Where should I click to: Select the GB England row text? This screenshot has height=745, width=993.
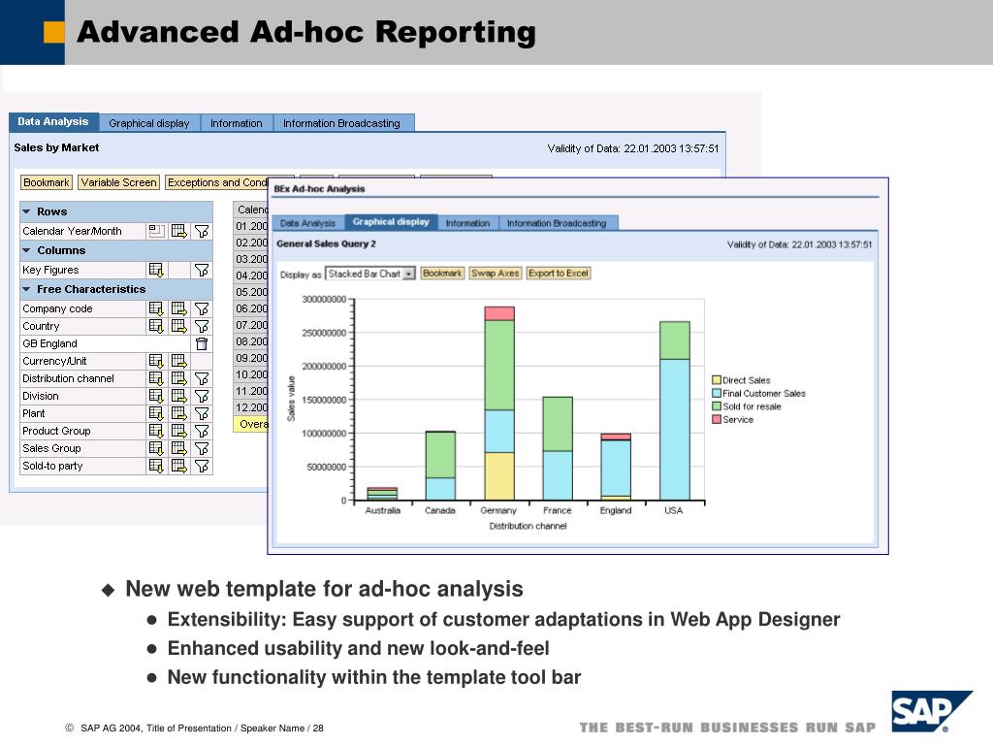[x=49, y=343]
